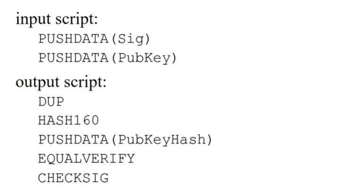The height and width of the screenshot is (196, 343).
Task: Click the PUSHDATA(PubKeyHash) line
Action: coord(125,140)
